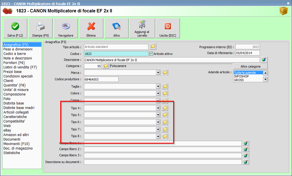Open the Altro magnifier button
The width and height of the screenshot is (292, 176).
[x=117, y=28]
